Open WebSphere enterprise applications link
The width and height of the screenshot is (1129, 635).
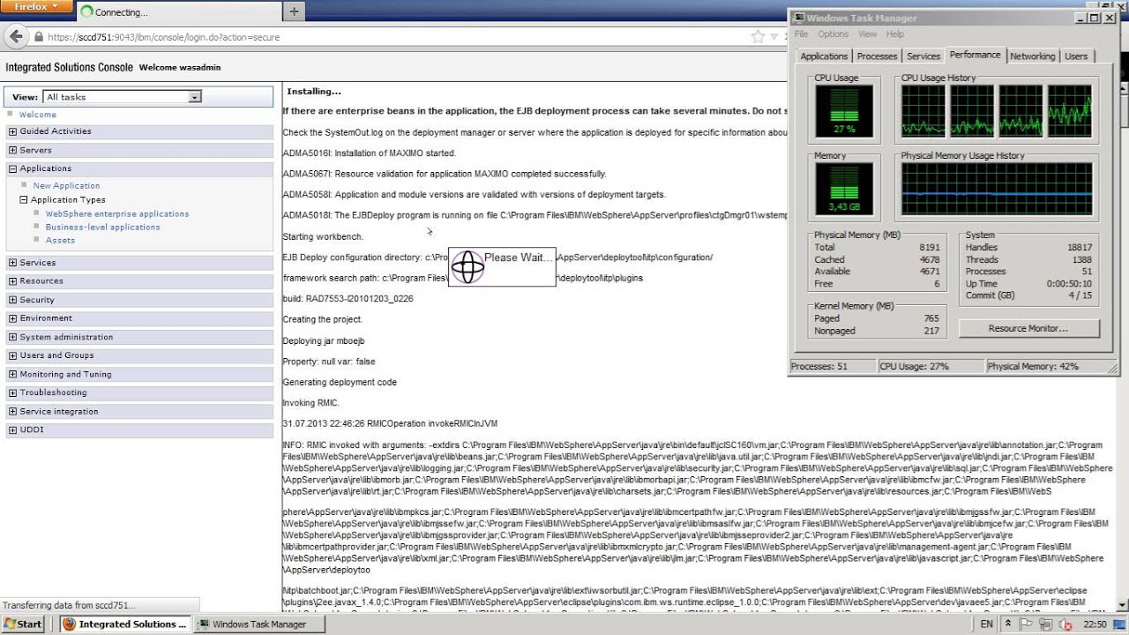pos(117,214)
